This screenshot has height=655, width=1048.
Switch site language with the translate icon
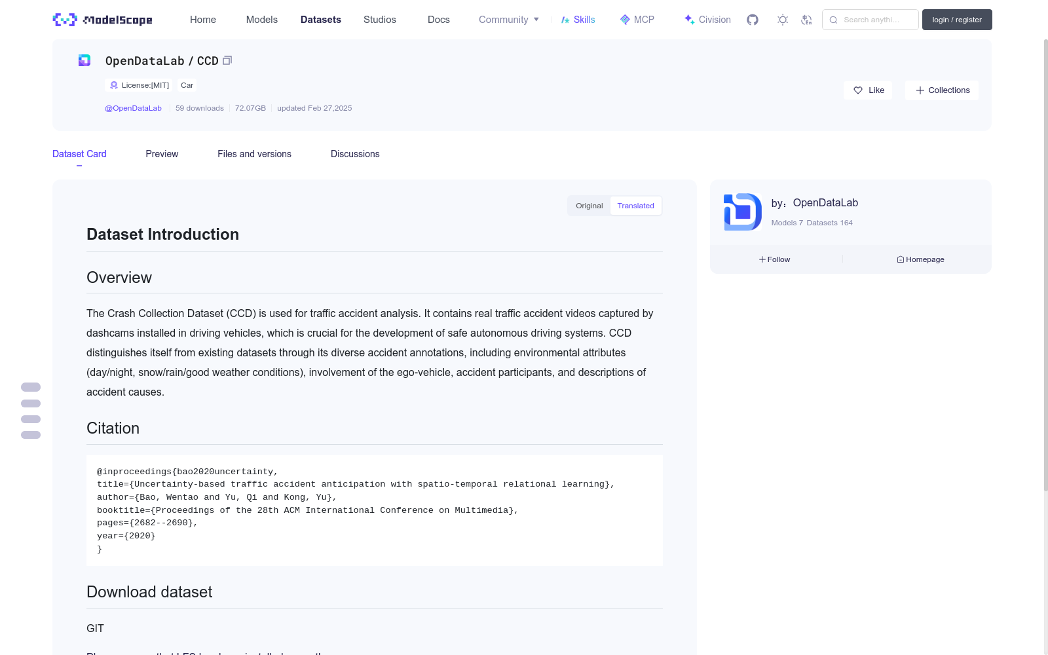click(x=806, y=20)
